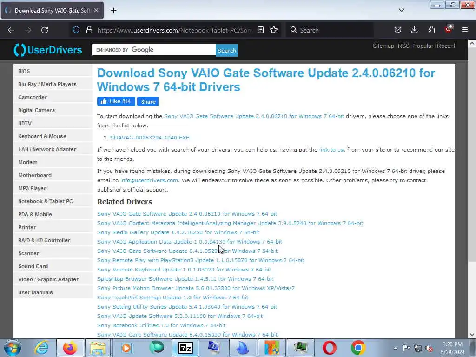Open Sony Media Gallery Update 1.4.2.16250 link
Image resolution: width=476 pixels, height=357 pixels.
pos(178,232)
